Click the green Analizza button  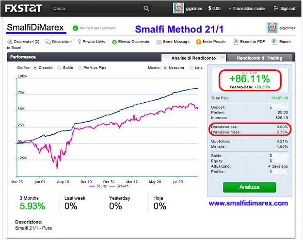250,187
